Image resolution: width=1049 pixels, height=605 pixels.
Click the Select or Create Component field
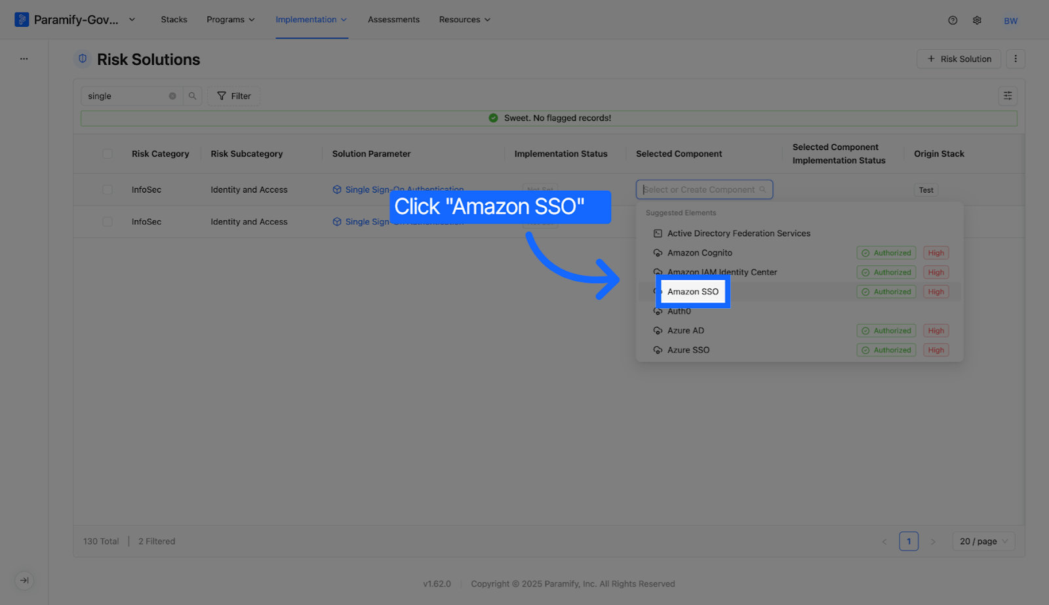click(704, 189)
